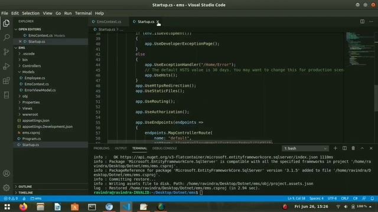Open the writer document app in taskbar
The width and height of the screenshot is (378, 212).
58,207
